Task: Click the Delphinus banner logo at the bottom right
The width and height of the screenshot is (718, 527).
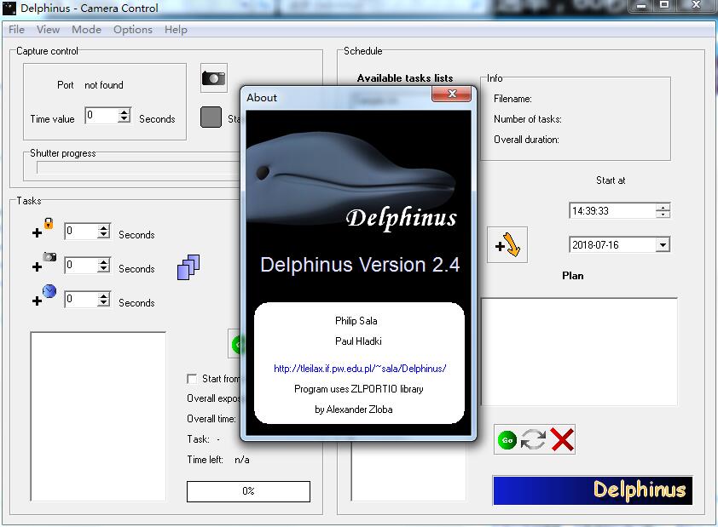Action: 593,490
